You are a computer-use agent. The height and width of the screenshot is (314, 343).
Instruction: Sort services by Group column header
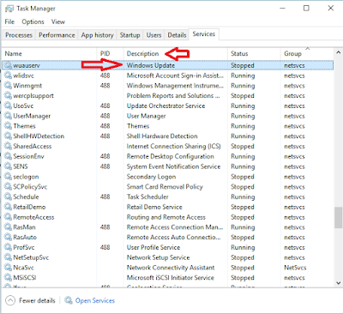coord(307,54)
